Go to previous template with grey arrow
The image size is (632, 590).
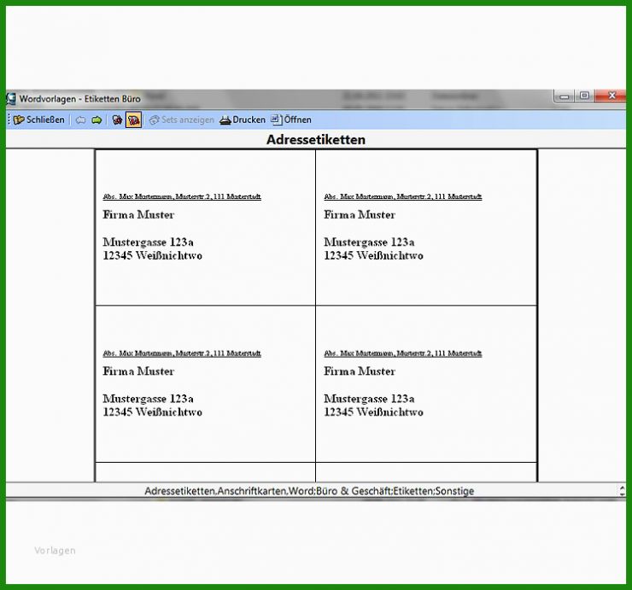pos(81,120)
